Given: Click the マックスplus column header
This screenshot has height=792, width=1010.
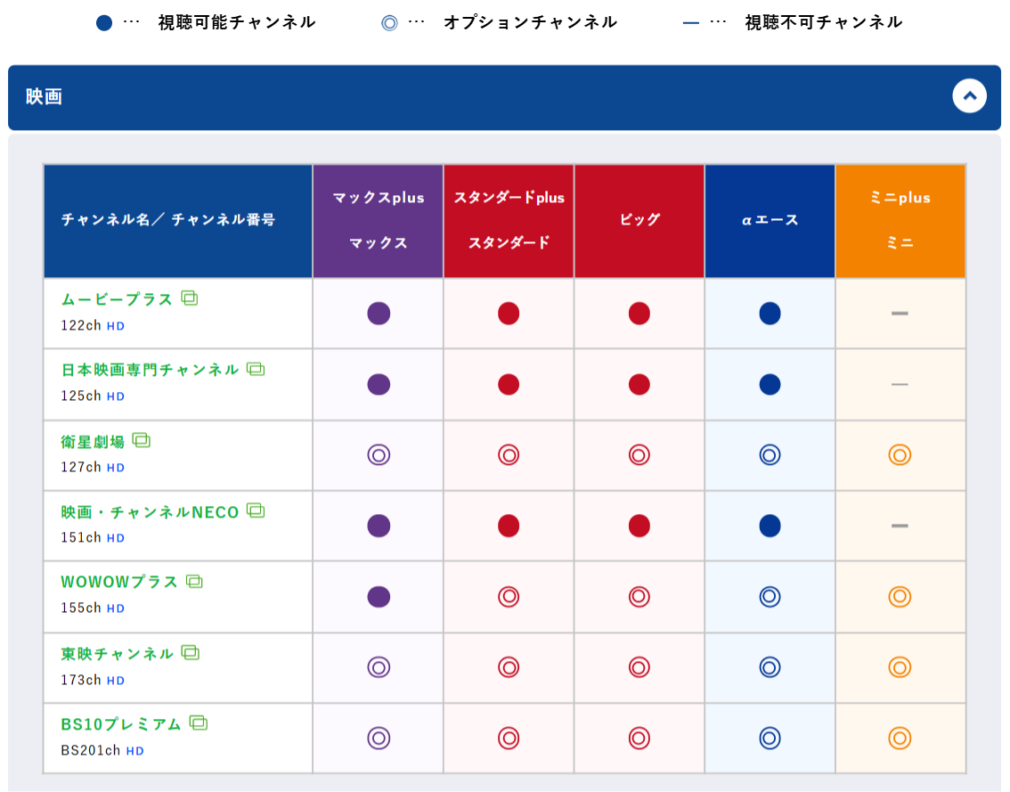Looking at the screenshot, I should click(379, 198).
